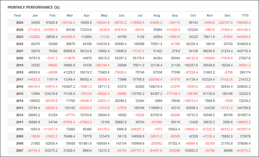This screenshot has width=259, height=157.
Task: Select the Mar column header
Action: (x=70, y=15)
